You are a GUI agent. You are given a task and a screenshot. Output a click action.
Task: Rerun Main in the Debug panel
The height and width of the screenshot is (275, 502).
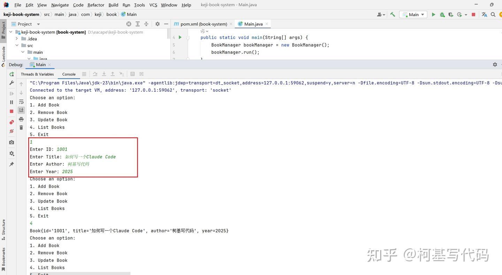tap(12, 74)
